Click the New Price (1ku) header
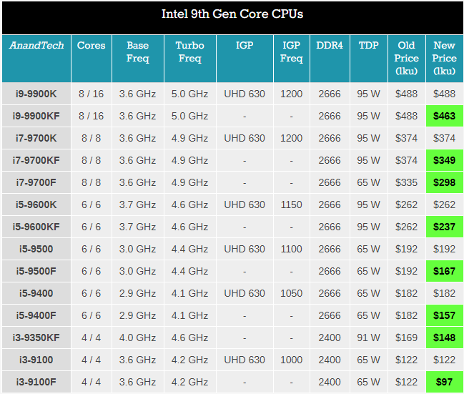 coord(445,59)
